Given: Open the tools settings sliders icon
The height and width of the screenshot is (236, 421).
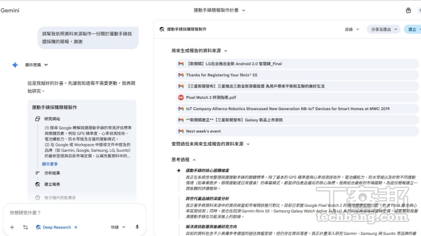Looking at the screenshot, I should (26, 227).
